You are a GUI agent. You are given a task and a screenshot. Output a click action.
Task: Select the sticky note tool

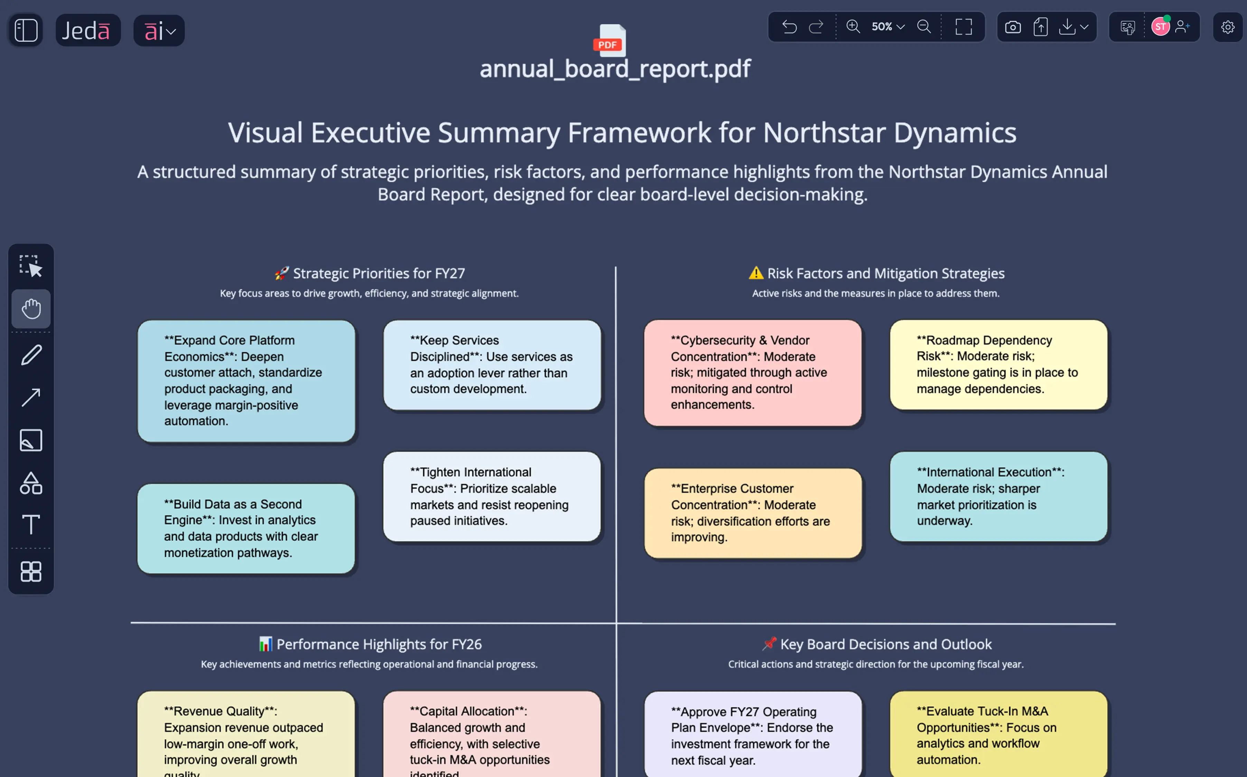coord(31,440)
